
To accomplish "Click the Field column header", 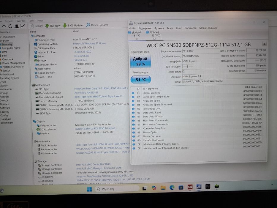I will click(x=33, y=32).
